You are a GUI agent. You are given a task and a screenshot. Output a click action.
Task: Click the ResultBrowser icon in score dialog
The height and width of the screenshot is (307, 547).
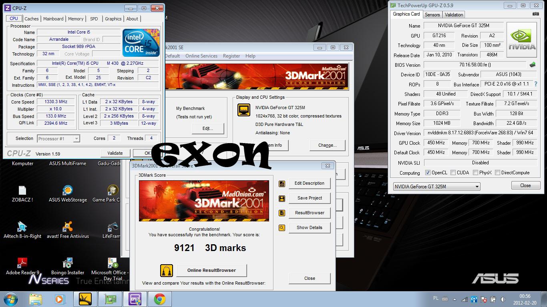282,213
